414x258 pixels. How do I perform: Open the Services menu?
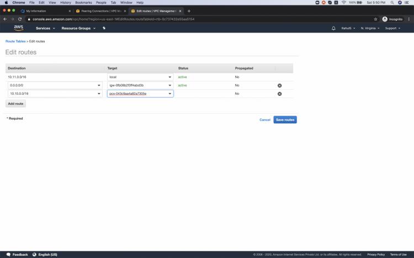tap(45, 28)
